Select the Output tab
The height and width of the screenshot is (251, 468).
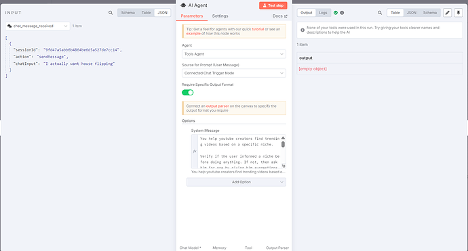click(x=306, y=12)
